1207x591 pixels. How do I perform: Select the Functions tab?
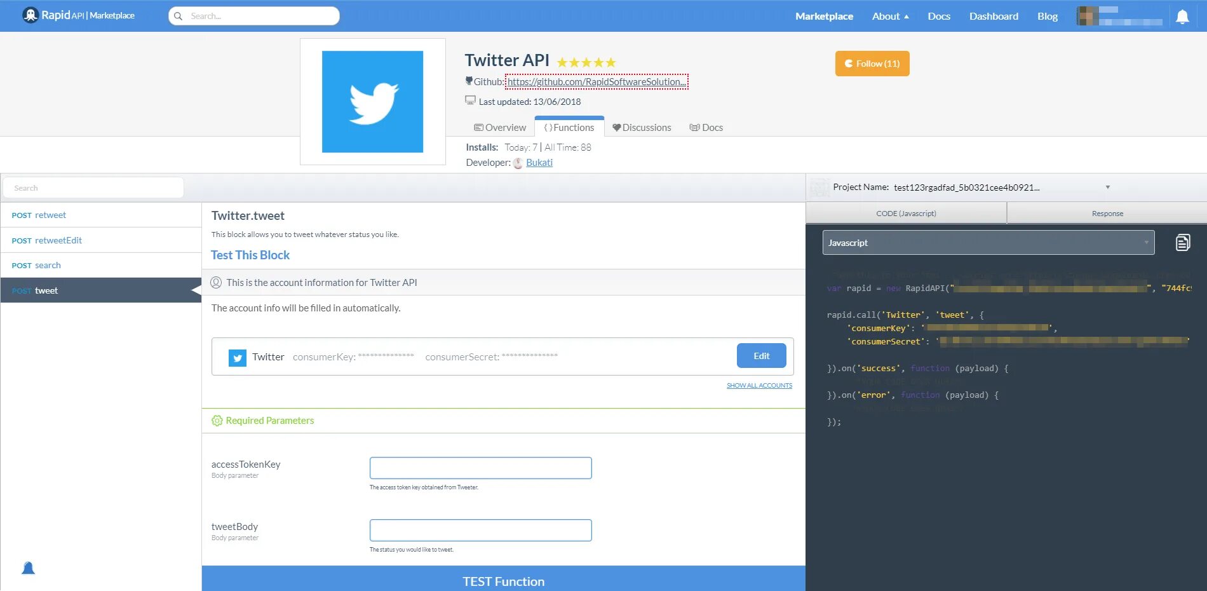click(569, 127)
